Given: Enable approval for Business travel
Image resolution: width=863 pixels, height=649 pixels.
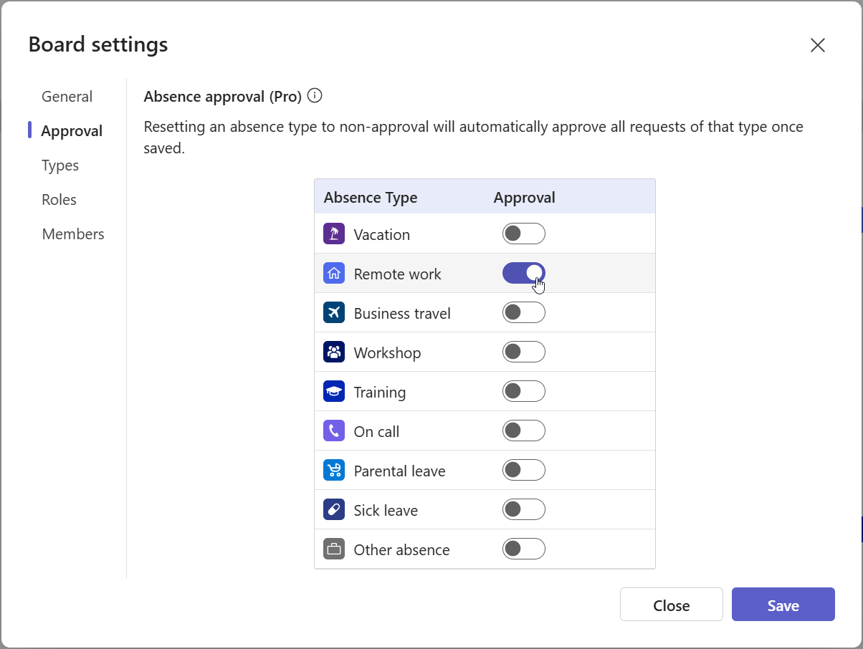Looking at the screenshot, I should [x=524, y=312].
